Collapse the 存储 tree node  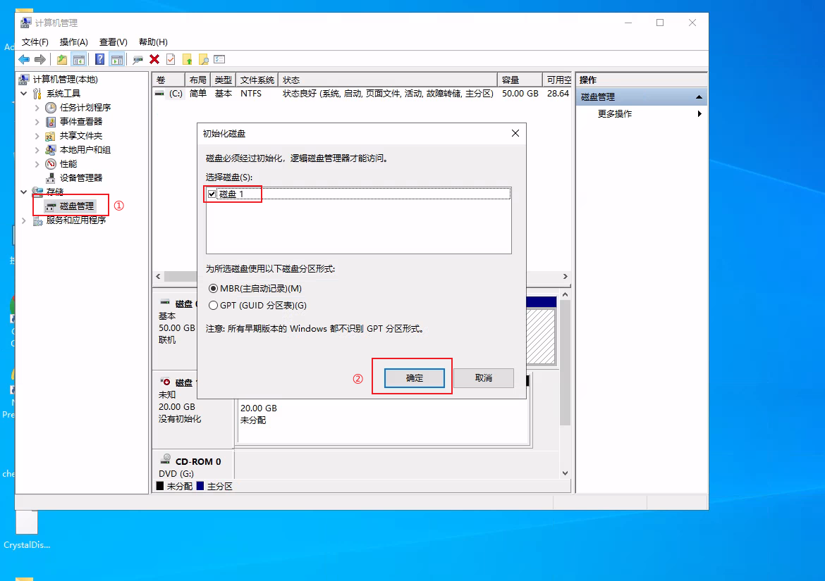[24, 192]
